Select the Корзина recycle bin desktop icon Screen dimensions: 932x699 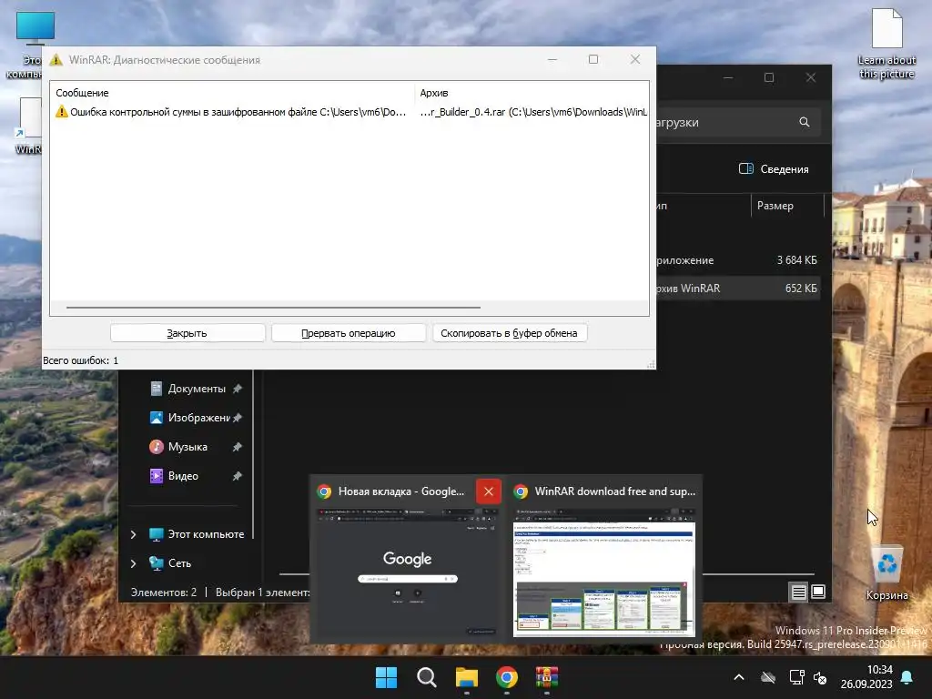point(886,572)
